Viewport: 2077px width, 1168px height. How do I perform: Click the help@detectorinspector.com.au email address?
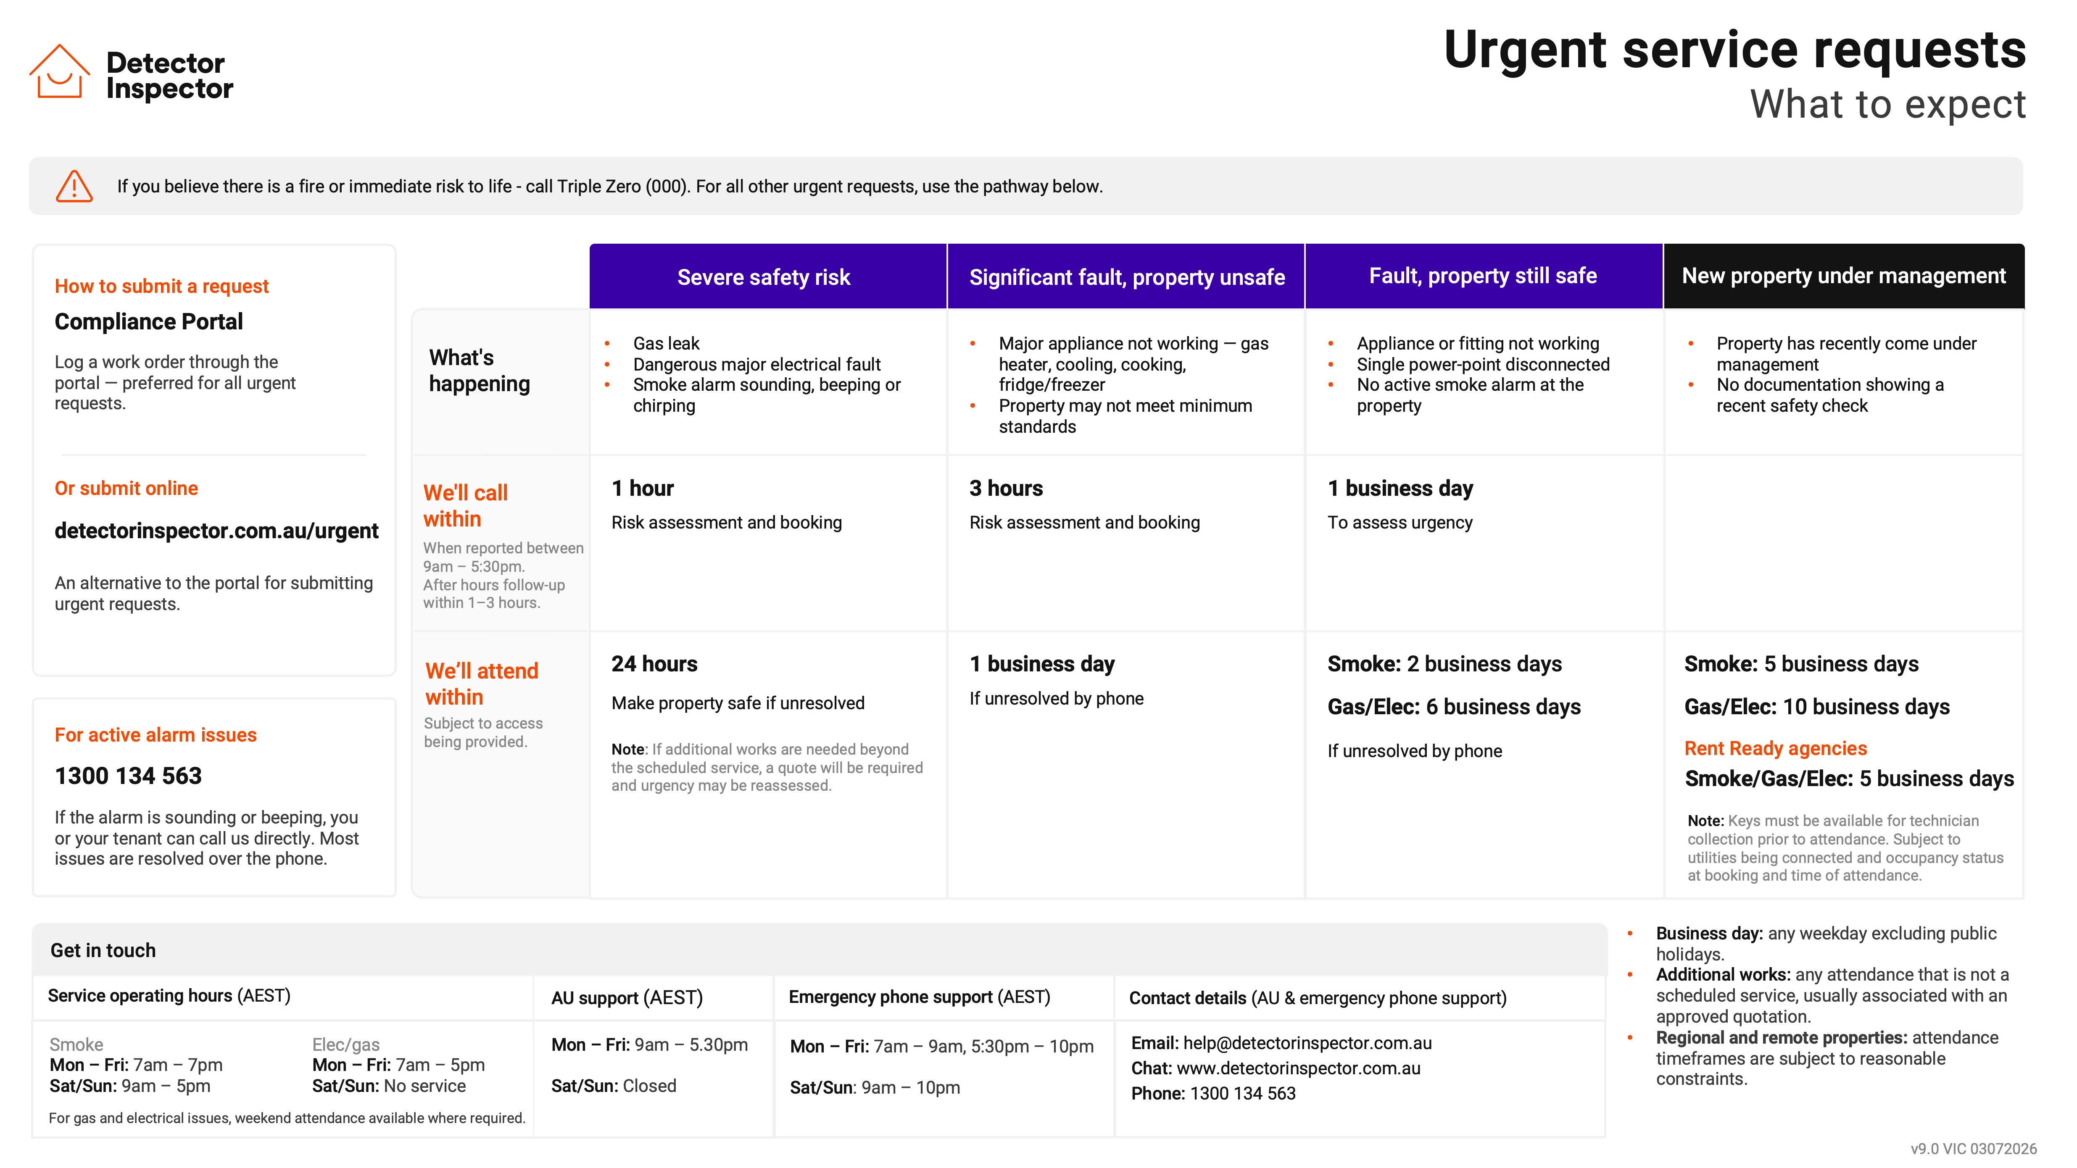coord(1308,1043)
